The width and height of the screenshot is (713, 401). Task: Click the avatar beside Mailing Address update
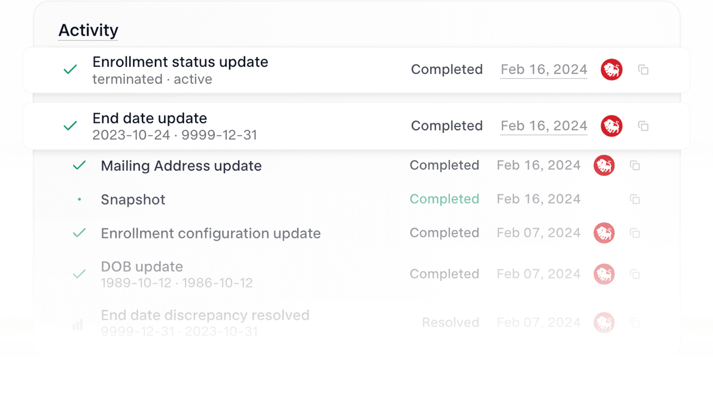[604, 165]
